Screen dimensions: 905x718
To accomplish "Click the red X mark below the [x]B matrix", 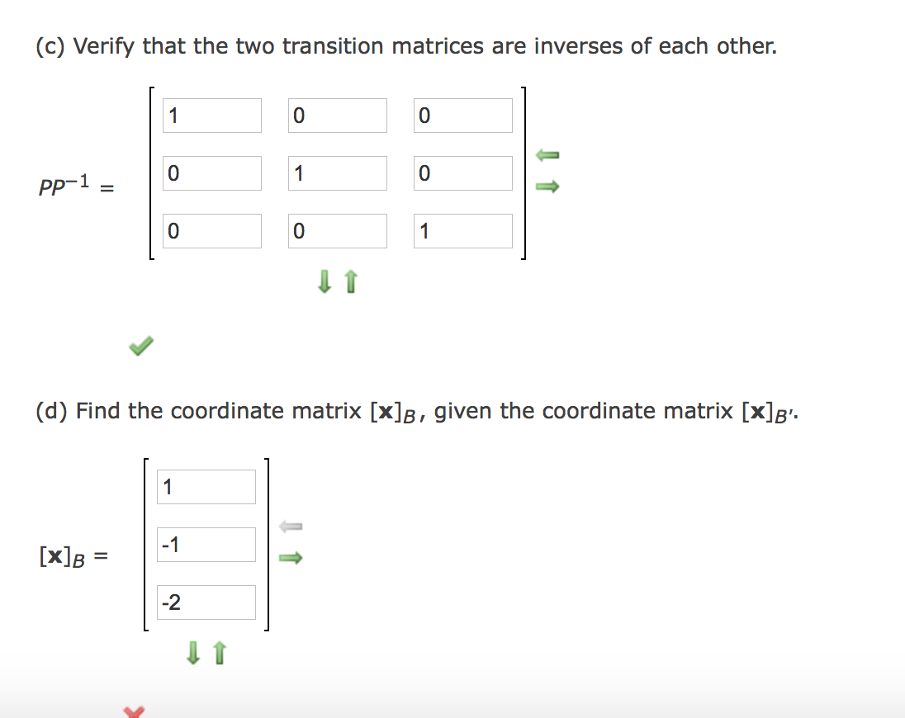I will [135, 710].
